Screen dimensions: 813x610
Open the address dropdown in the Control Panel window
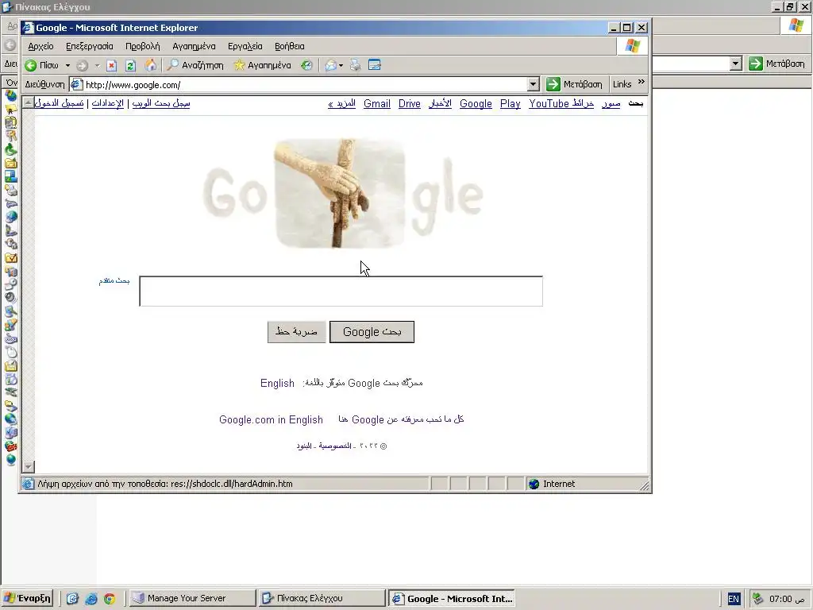point(736,64)
